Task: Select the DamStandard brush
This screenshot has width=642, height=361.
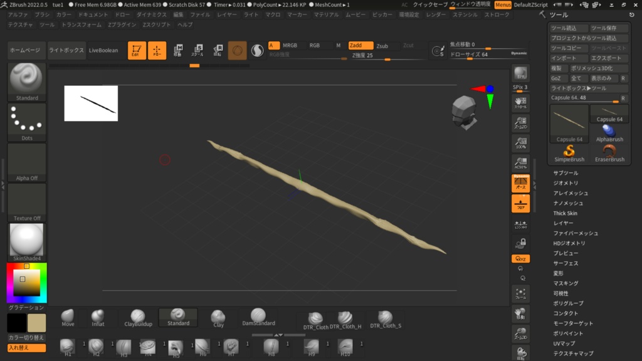Action: (x=258, y=317)
